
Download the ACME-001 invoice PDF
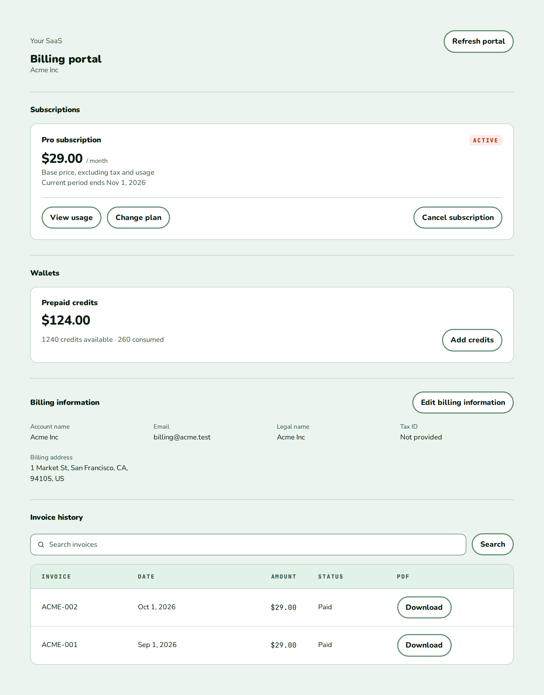click(424, 645)
